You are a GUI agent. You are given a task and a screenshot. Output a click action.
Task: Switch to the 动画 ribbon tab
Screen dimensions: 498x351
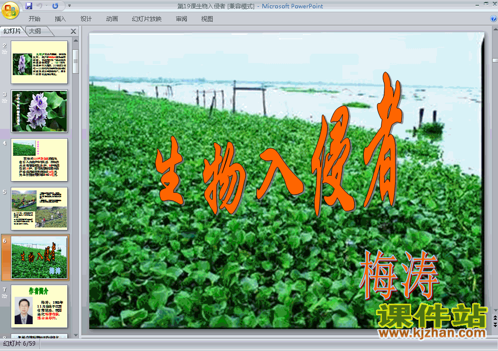tap(112, 19)
